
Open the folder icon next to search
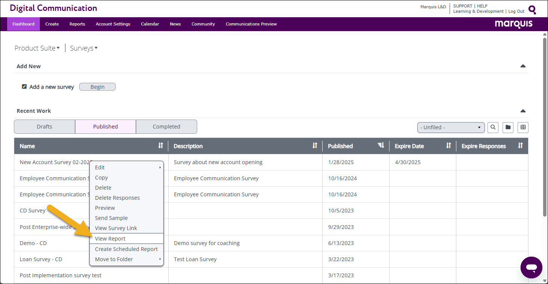508,127
